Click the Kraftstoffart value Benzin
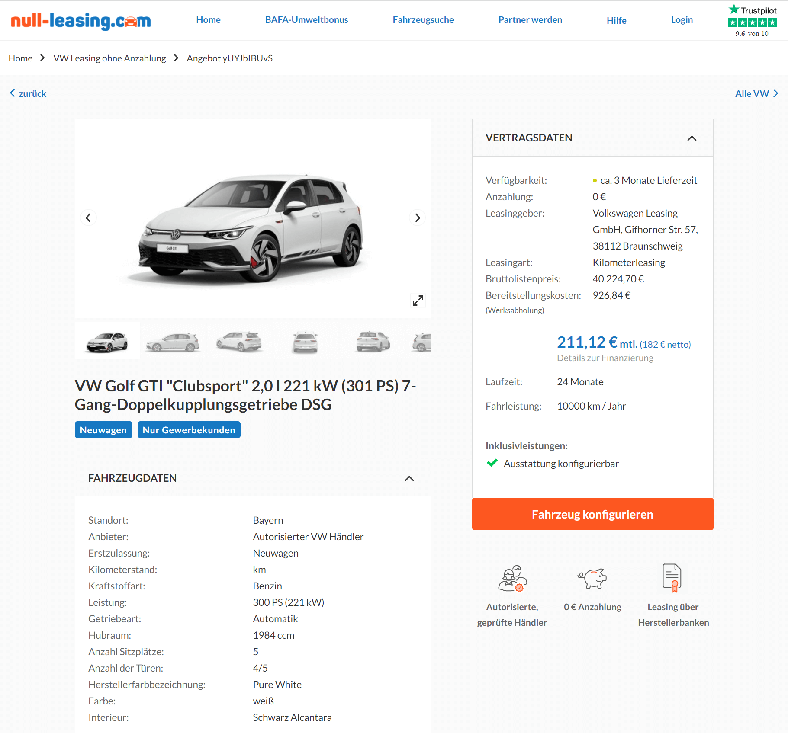Viewport: 788px width, 733px height. [x=267, y=586]
